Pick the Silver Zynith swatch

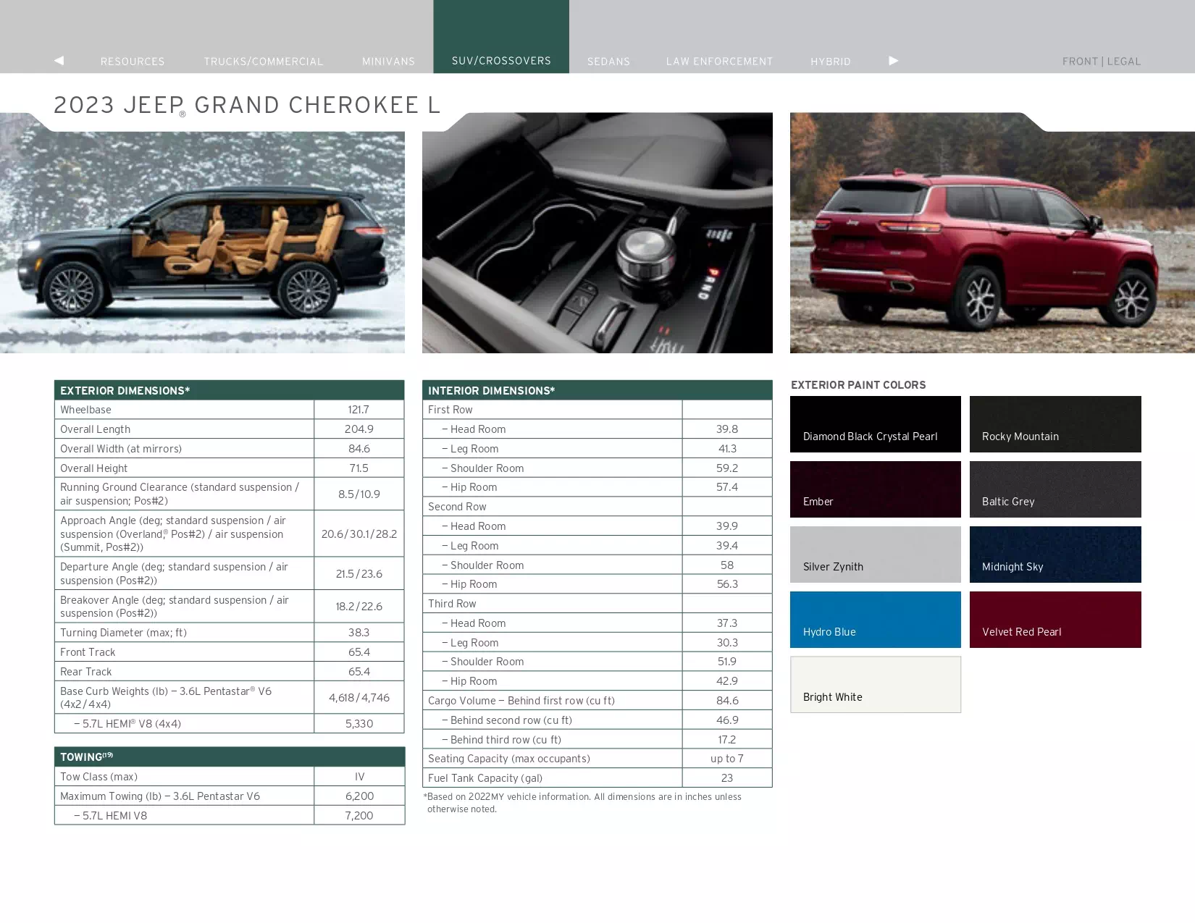pos(876,555)
